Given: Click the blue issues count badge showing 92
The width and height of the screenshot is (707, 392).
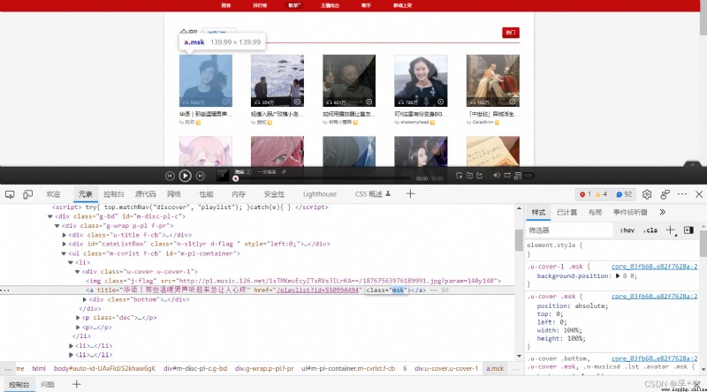Looking at the screenshot, I should (x=624, y=194).
